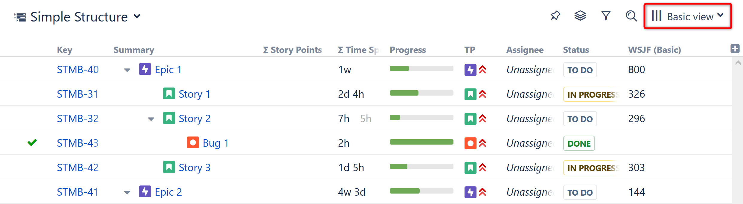Collapse the Epic 2 row

[127, 193]
